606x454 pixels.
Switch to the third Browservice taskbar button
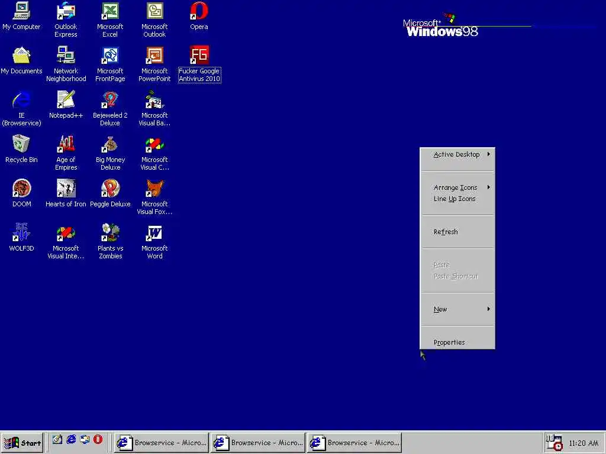tap(354, 443)
